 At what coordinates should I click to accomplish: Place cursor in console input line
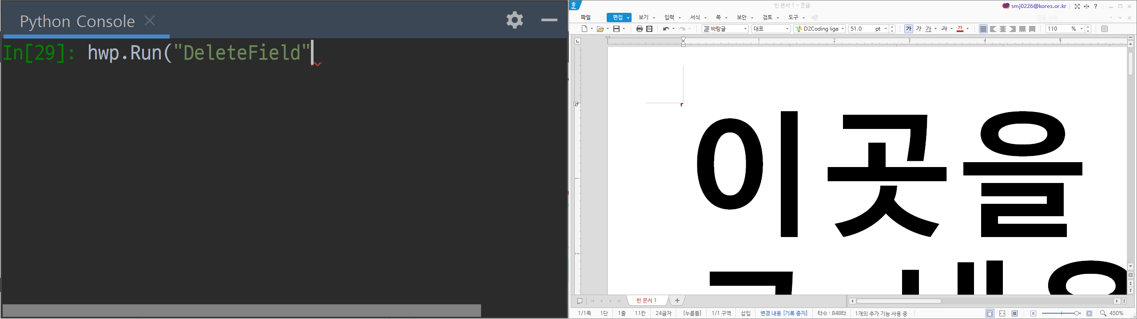tap(284, 53)
